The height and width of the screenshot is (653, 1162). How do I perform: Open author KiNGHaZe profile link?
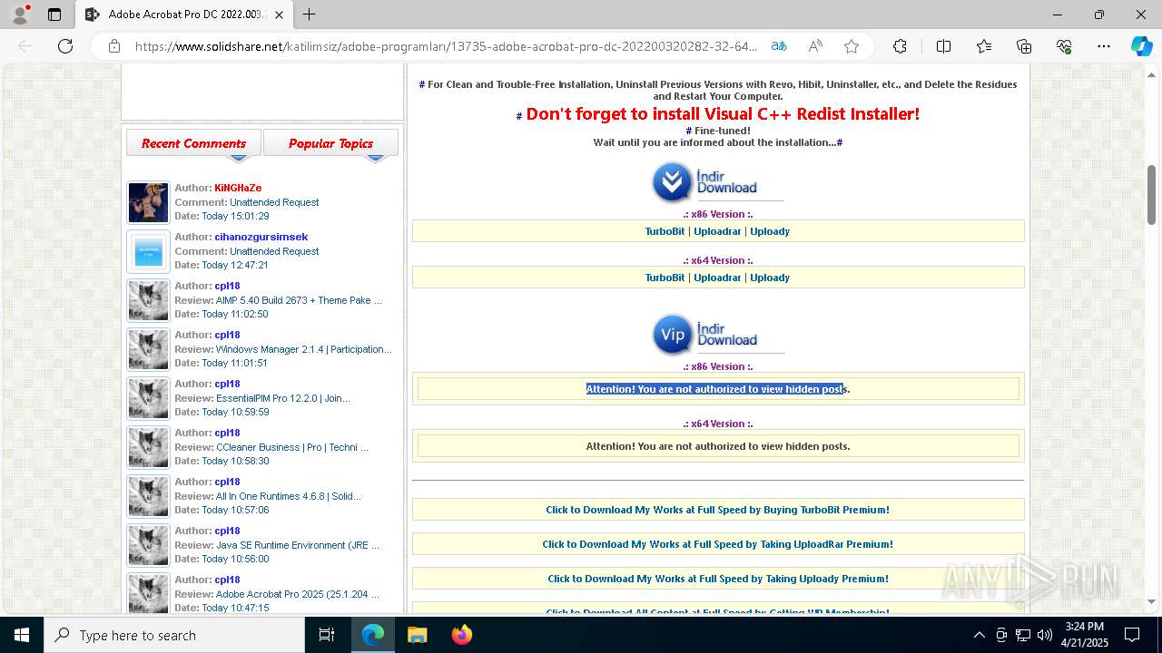pos(238,188)
